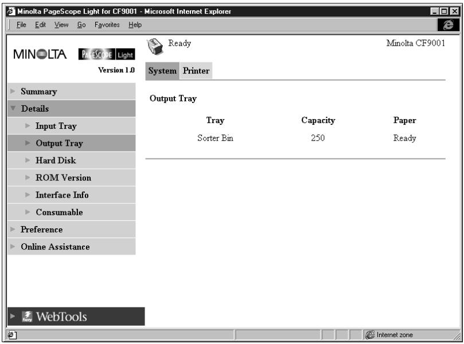Minimize the Internet Explorer window

434,11
